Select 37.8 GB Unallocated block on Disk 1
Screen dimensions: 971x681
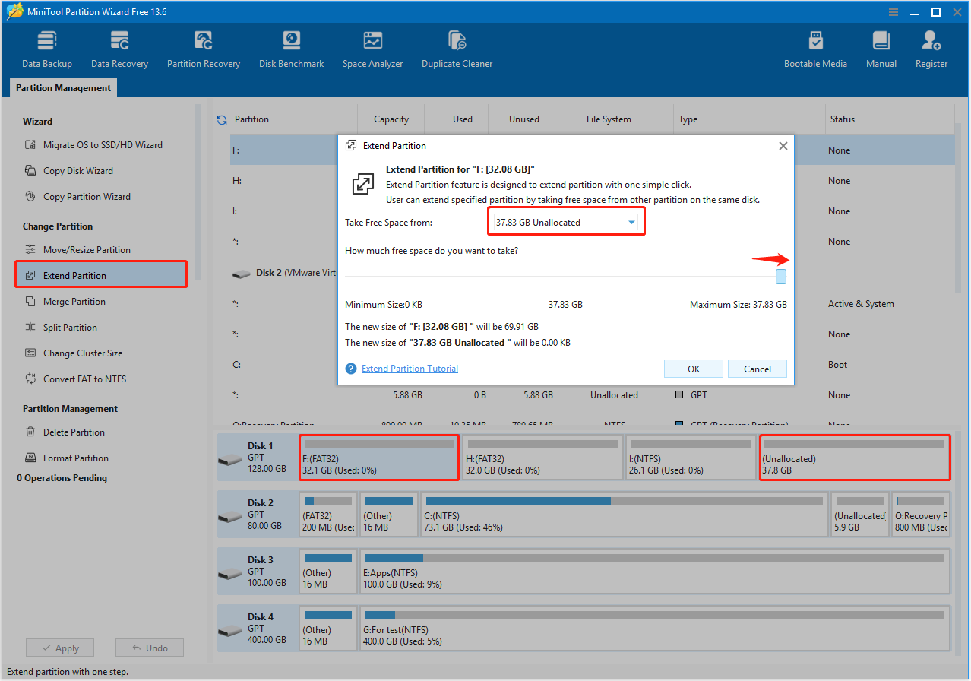tap(855, 458)
